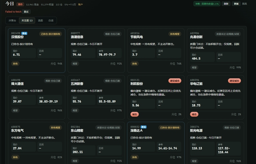Open the 深桑达A stock card title
256x164 pixels.
point(137,130)
